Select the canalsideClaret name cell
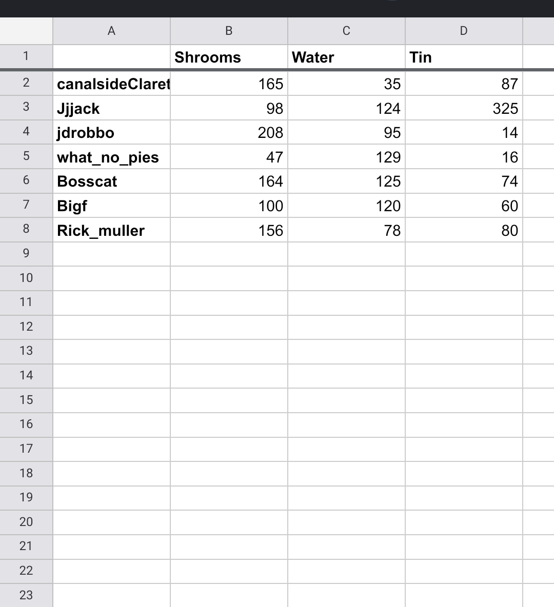This screenshot has height=607, width=554. point(111,84)
